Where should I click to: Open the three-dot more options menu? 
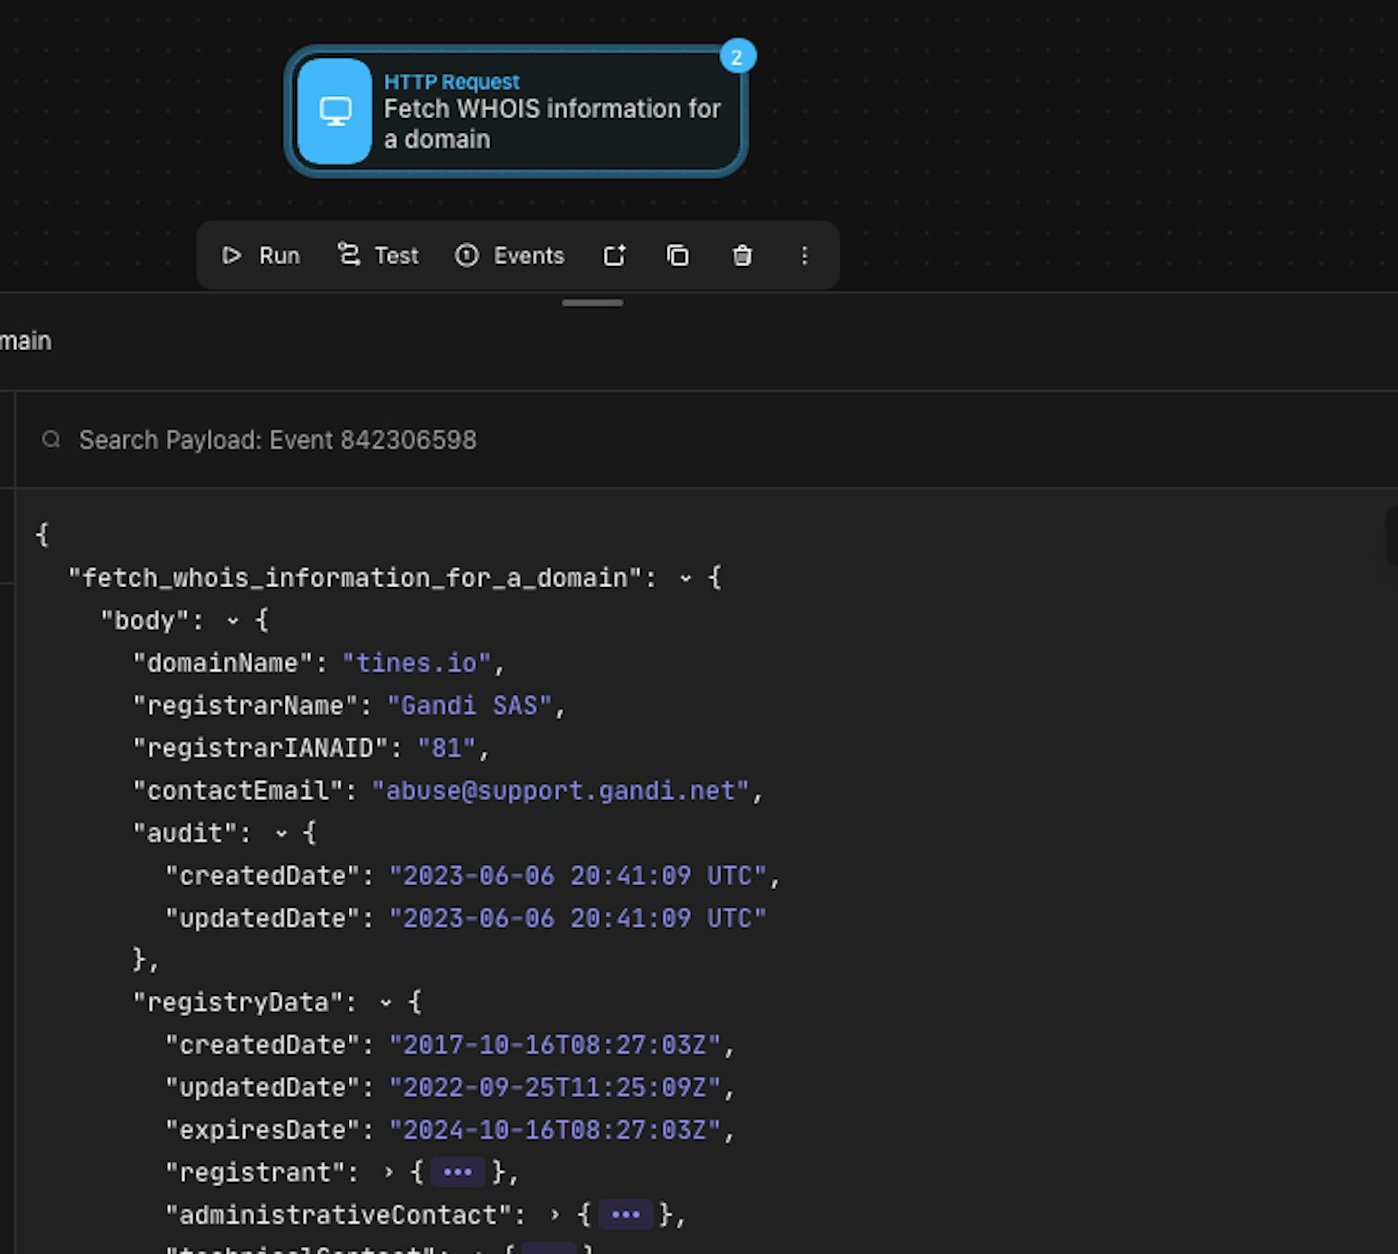tap(804, 256)
